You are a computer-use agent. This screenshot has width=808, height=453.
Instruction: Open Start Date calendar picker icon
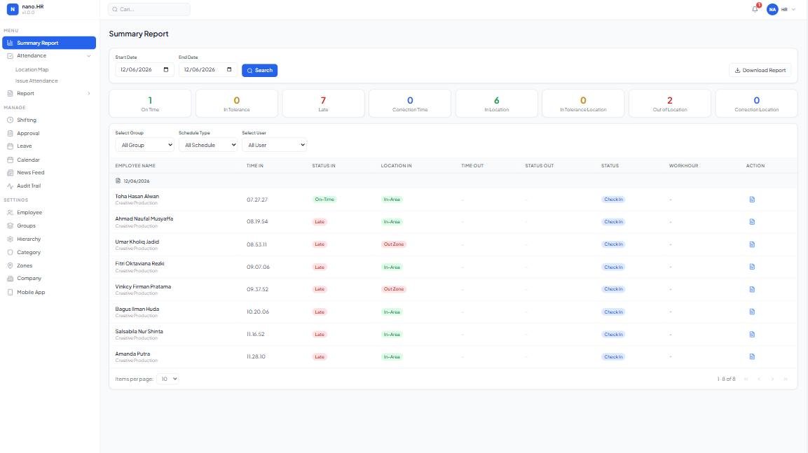pyautogui.click(x=166, y=69)
